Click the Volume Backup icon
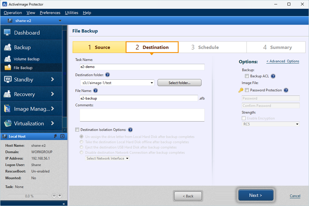309x206 pixels. click(x=8, y=59)
